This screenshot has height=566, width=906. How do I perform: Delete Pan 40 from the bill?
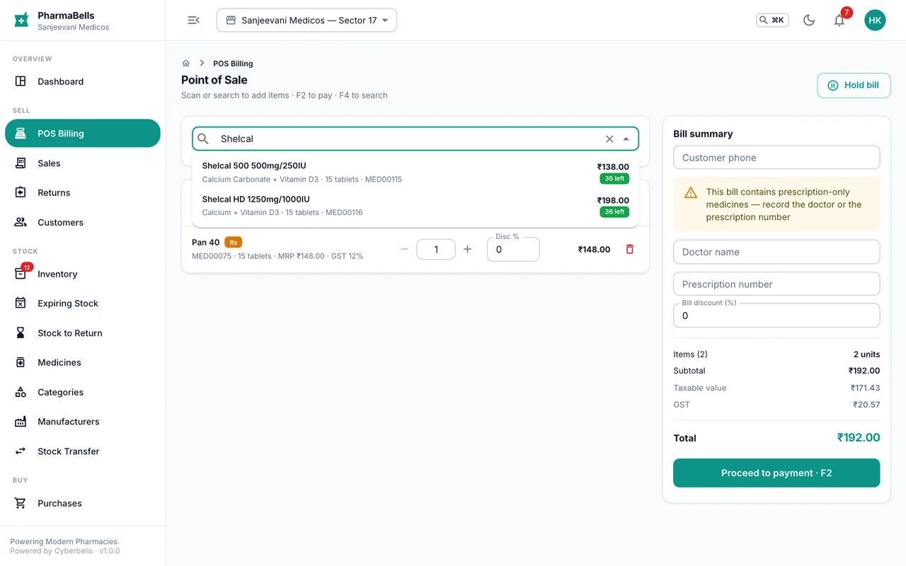[629, 249]
